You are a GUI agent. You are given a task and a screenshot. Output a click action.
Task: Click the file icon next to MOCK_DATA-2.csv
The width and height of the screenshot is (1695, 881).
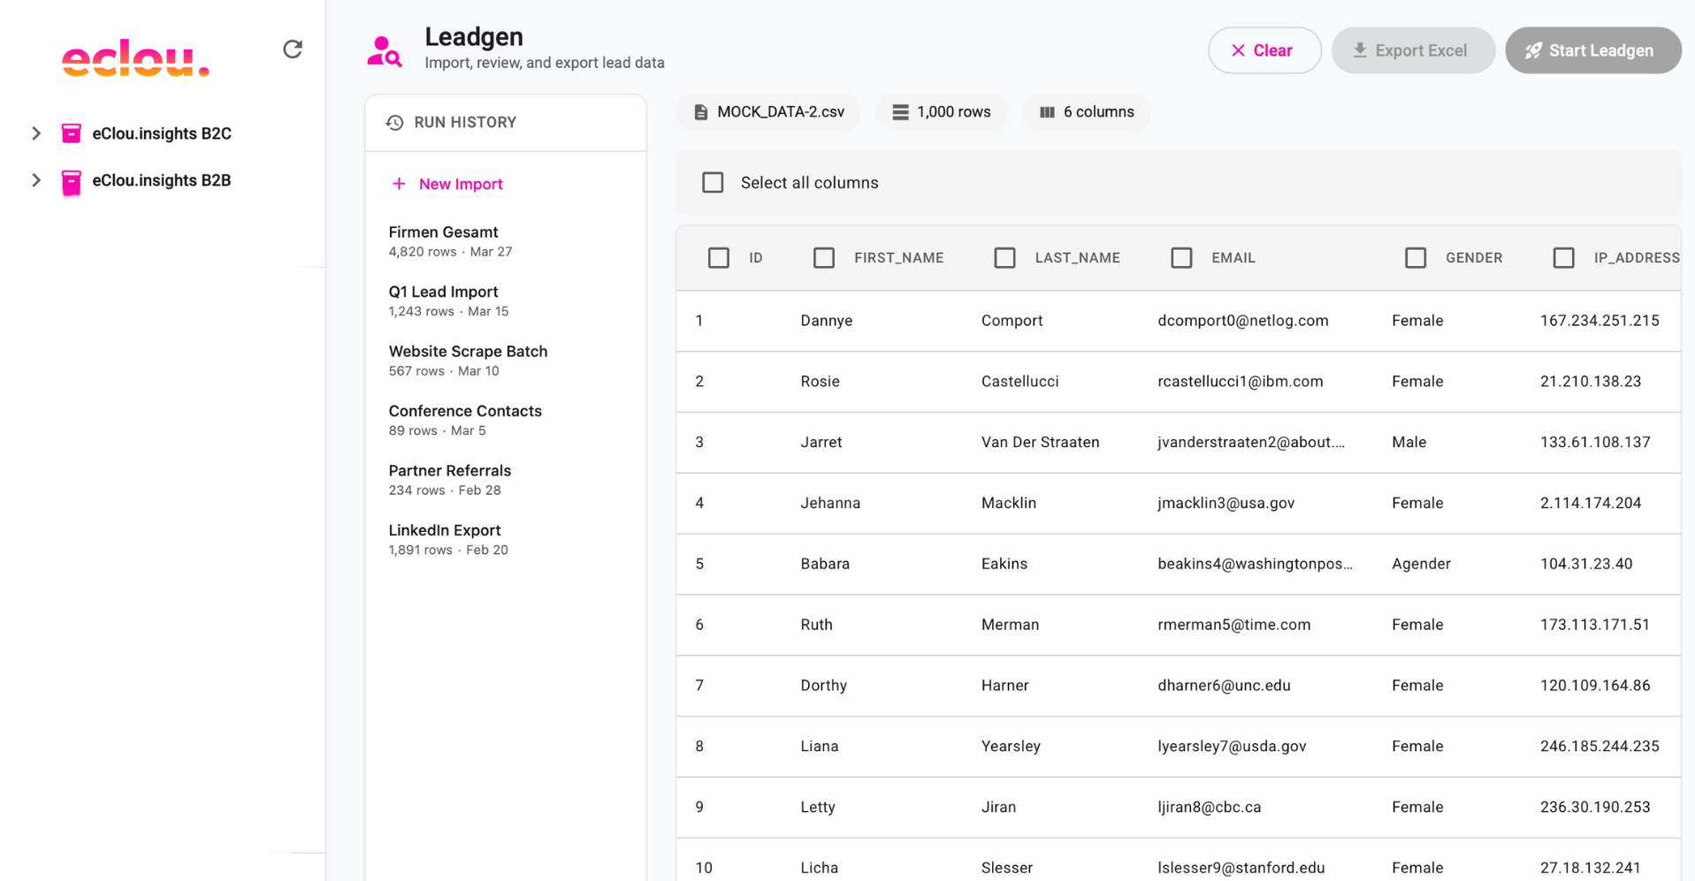click(701, 112)
